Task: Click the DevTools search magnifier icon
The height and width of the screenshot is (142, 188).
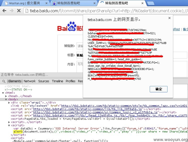Action: point(4,81)
